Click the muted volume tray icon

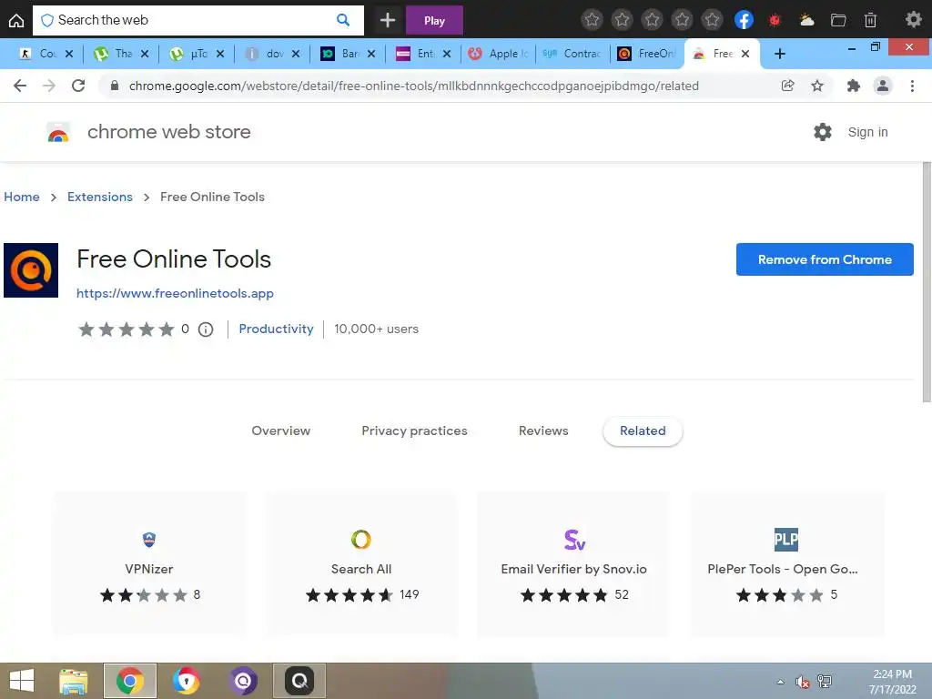click(802, 682)
